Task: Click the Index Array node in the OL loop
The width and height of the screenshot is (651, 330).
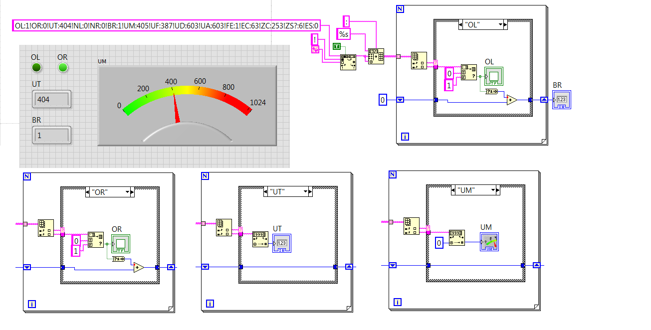Action: 419,60
